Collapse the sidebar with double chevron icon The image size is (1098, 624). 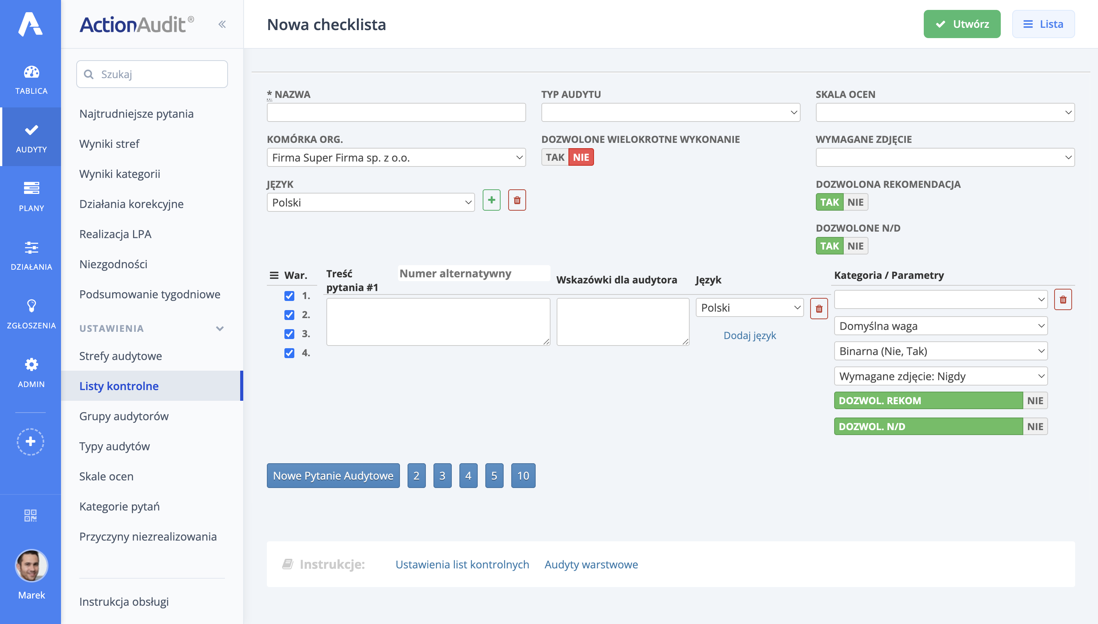point(222,24)
